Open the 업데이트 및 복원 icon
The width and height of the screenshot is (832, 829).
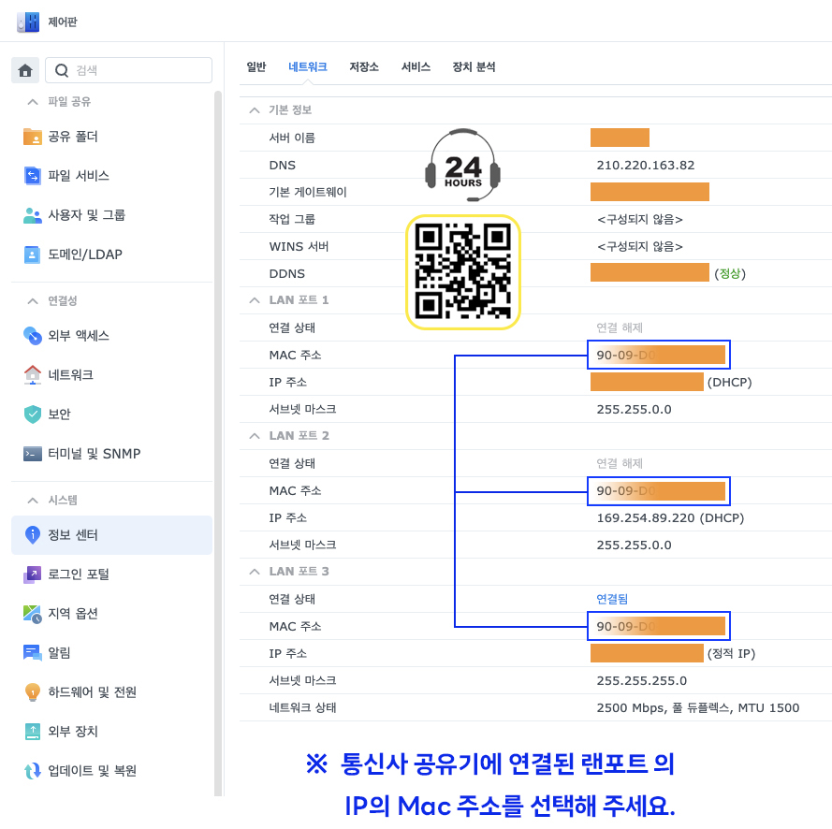click(x=33, y=771)
